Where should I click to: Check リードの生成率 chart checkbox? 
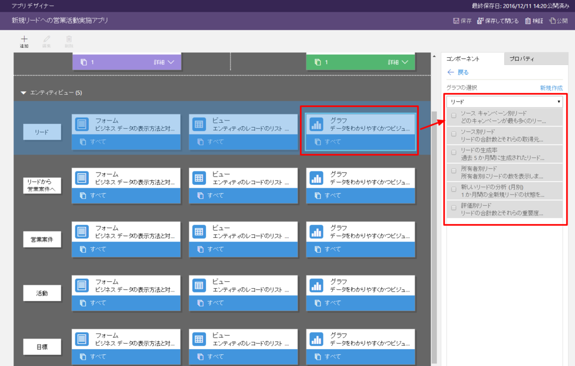coord(454,152)
